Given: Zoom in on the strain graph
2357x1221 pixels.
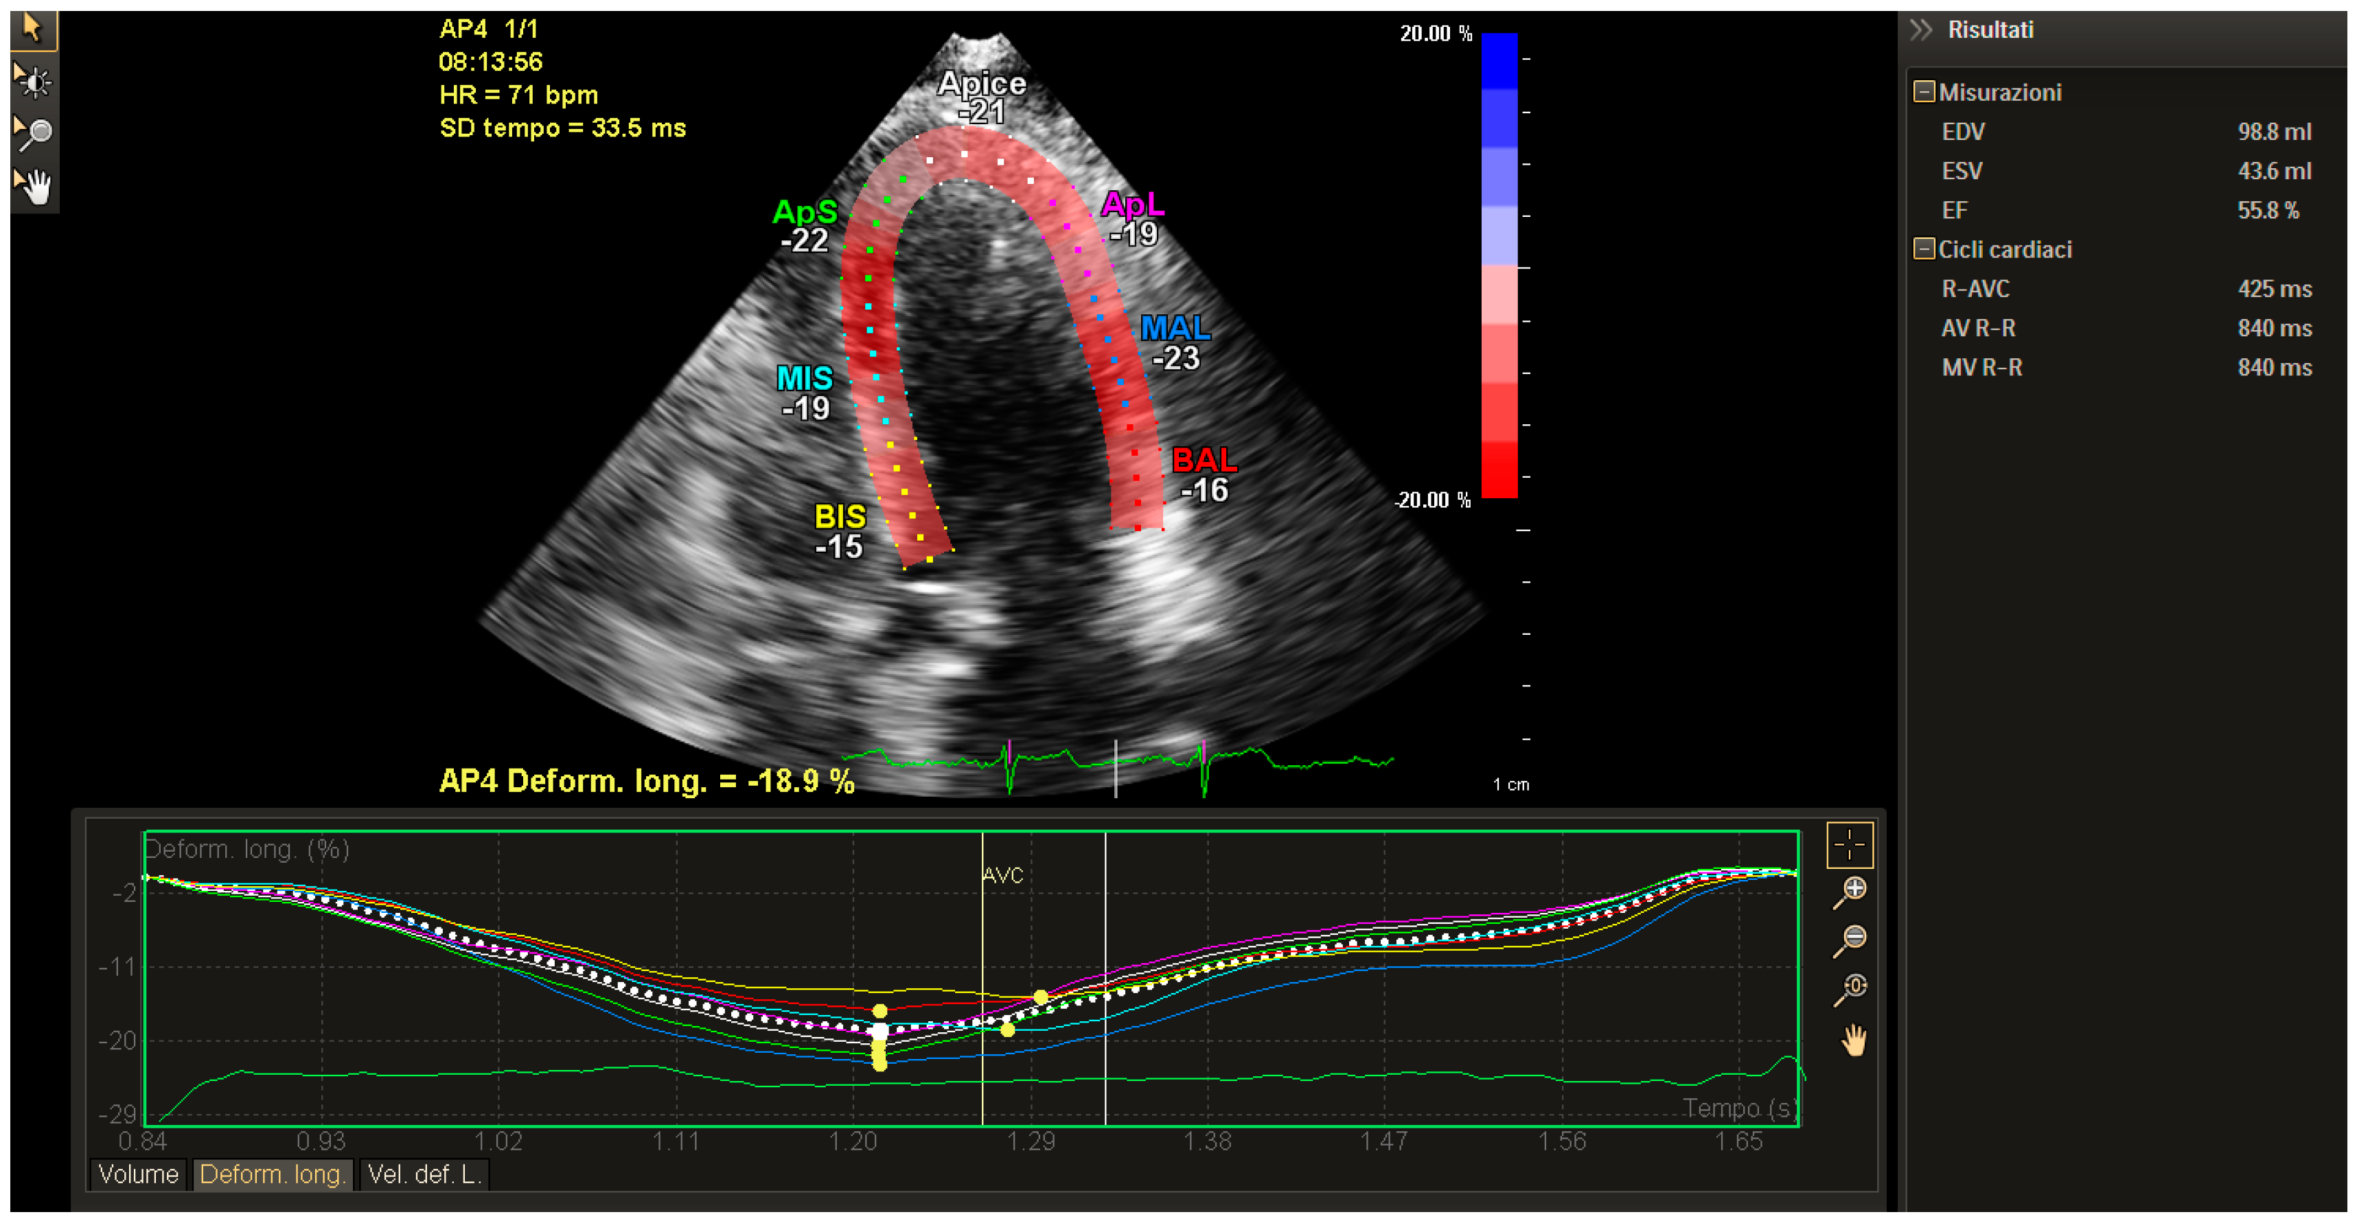Looking at the screenshot, I should 1851,891.
